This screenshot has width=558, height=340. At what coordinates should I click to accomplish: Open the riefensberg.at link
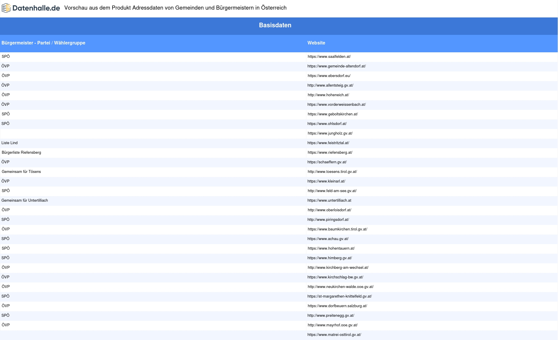330,153
